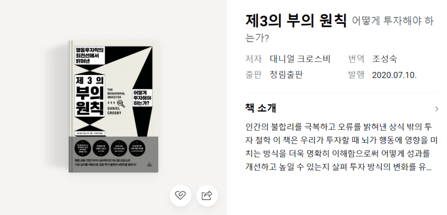Open the author link 대니얼 크로스비

click(x=300, y=59)
